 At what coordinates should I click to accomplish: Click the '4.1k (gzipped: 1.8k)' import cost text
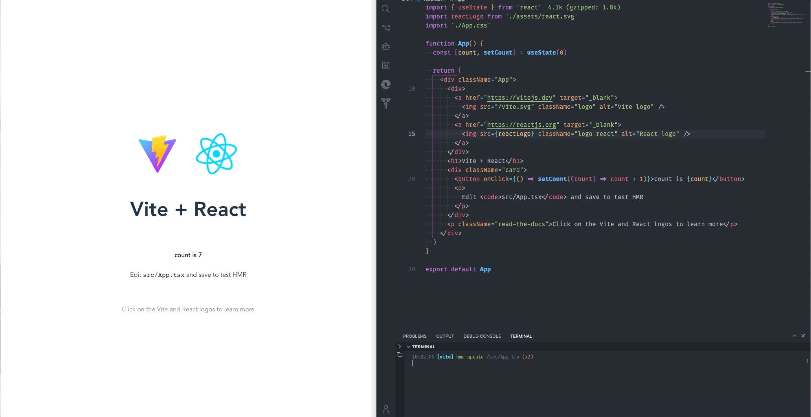[x=584, y=7]
